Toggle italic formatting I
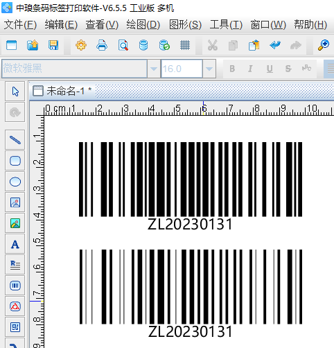334x348 pixels. point(250,69)
